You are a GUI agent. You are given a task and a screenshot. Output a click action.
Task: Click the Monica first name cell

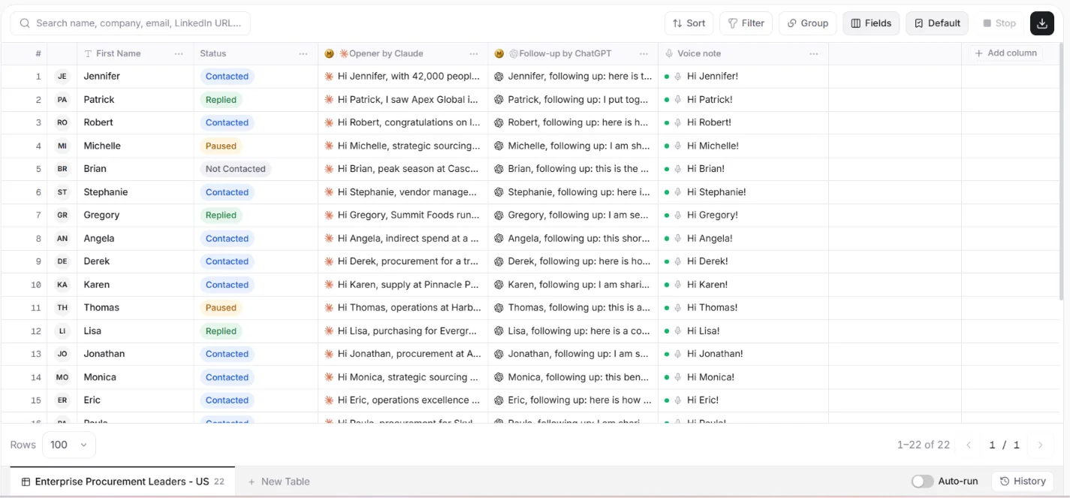135,377
